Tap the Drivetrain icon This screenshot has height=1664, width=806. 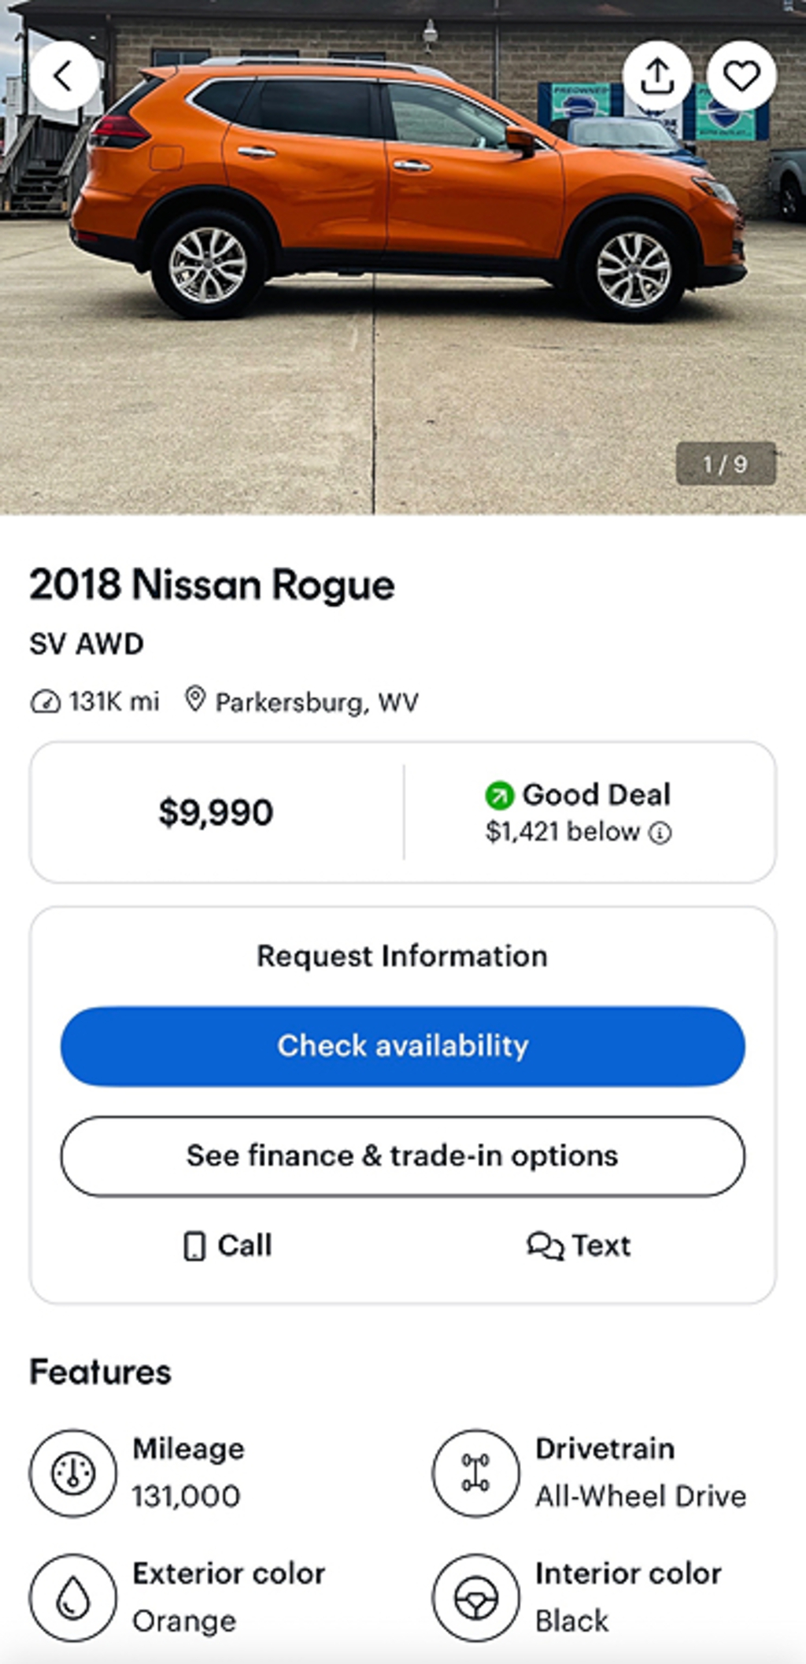(x=475, y=1473)
